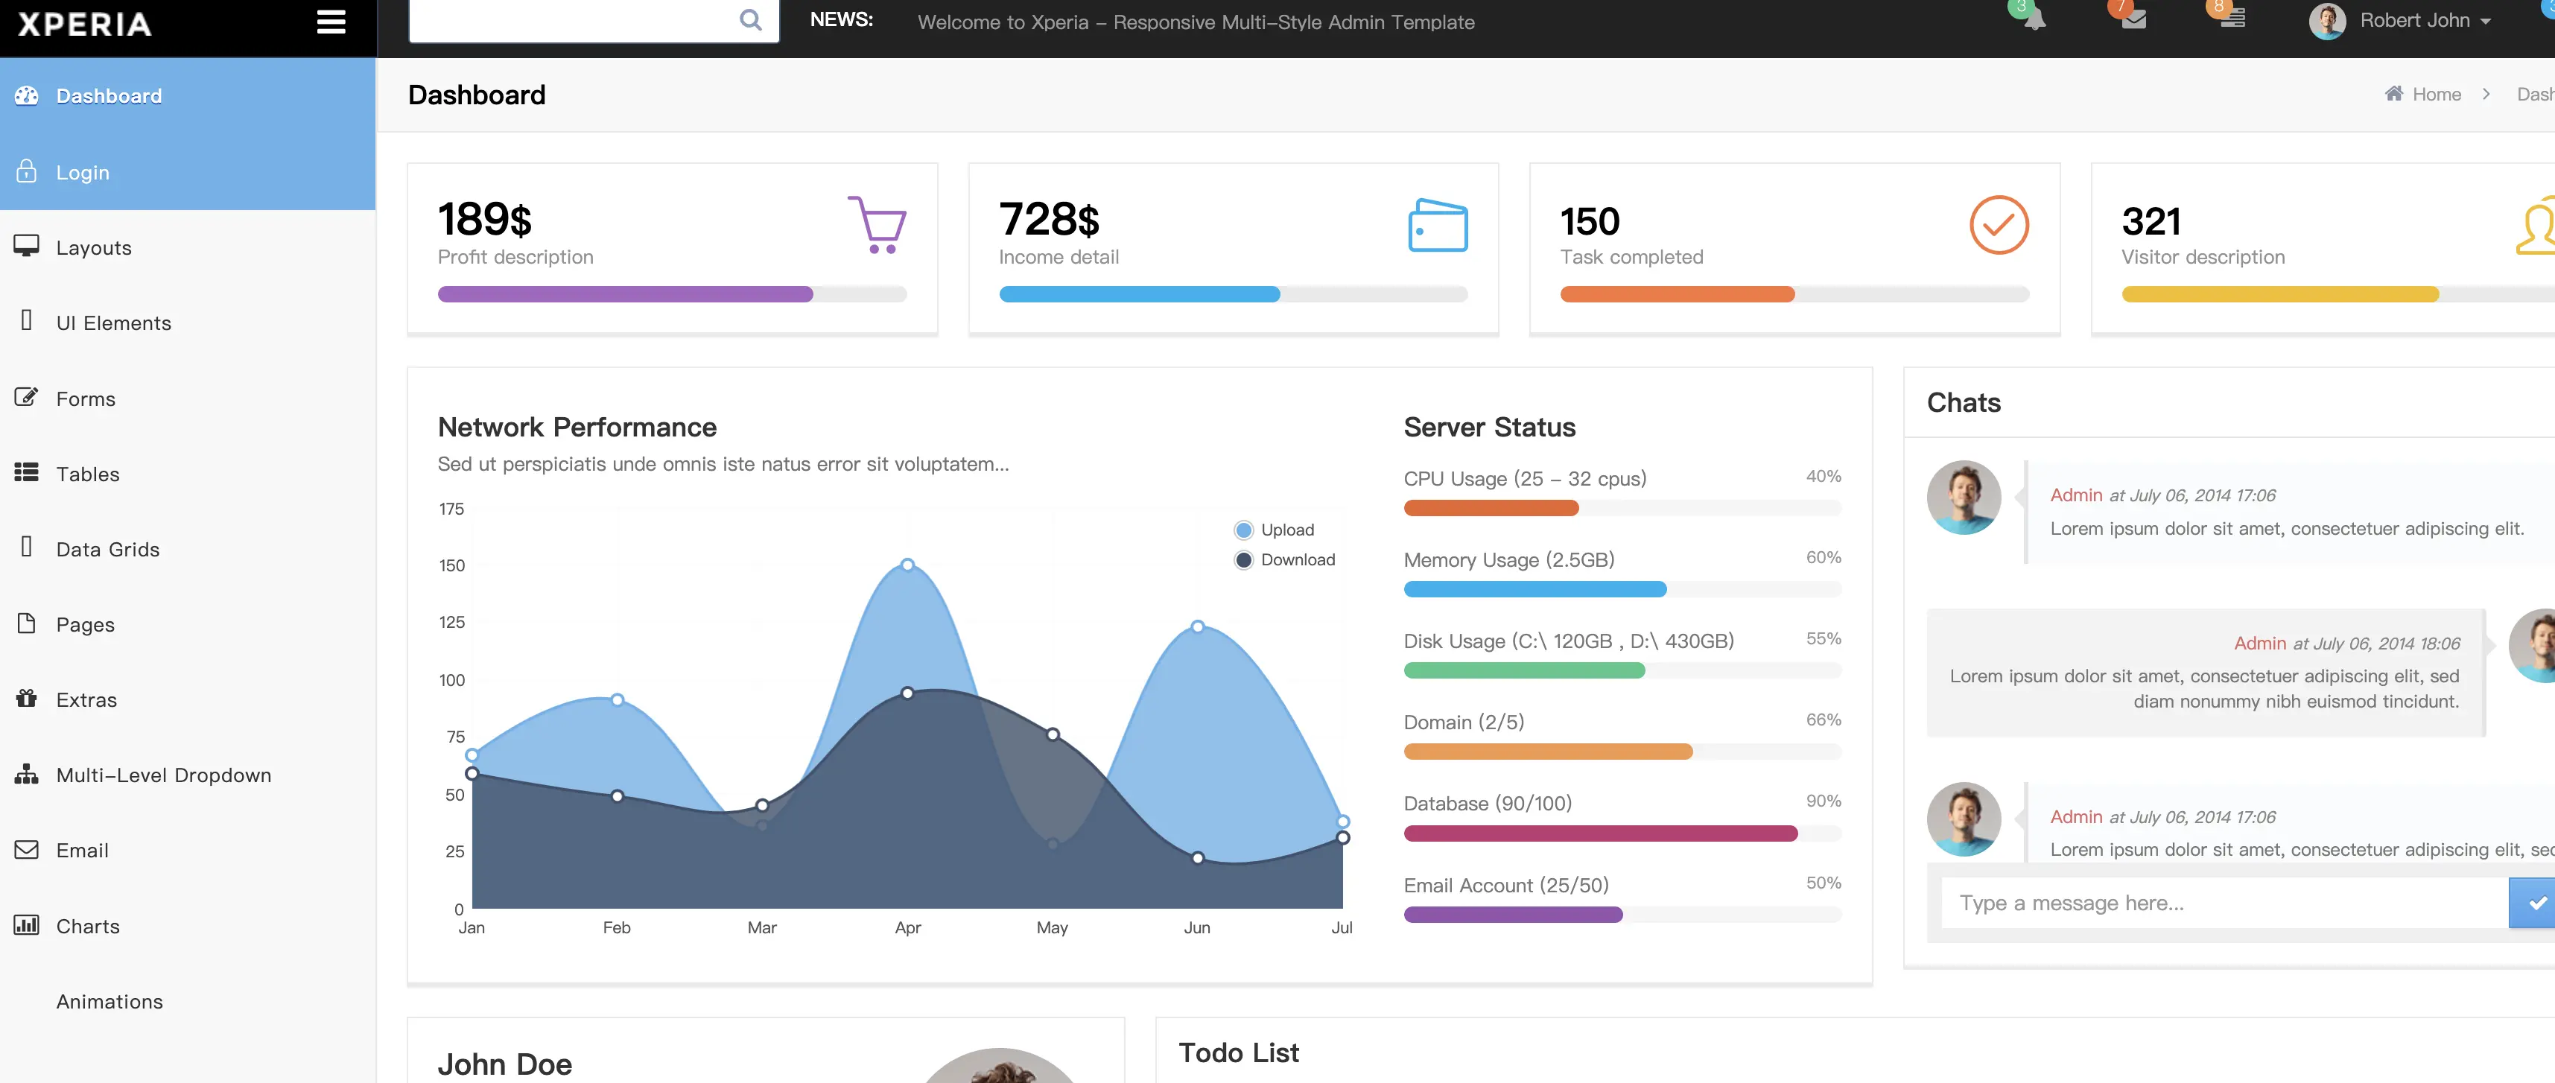The width and height of the screenshot is (2555, 1083).
Task: Click the Forms edit icon
Action: pyautogui.click(x=27, y=397)
